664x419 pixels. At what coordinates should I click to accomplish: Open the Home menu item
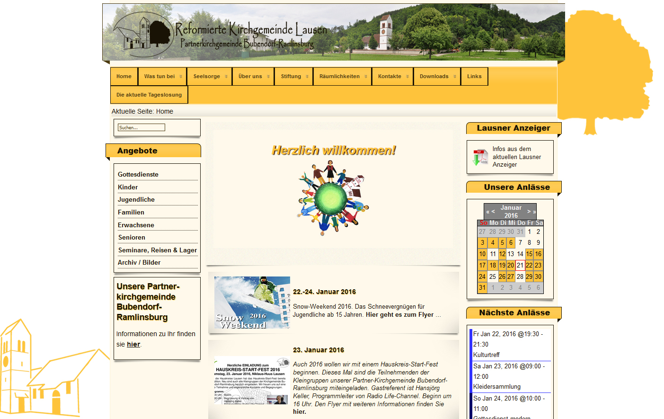[124, 76]
